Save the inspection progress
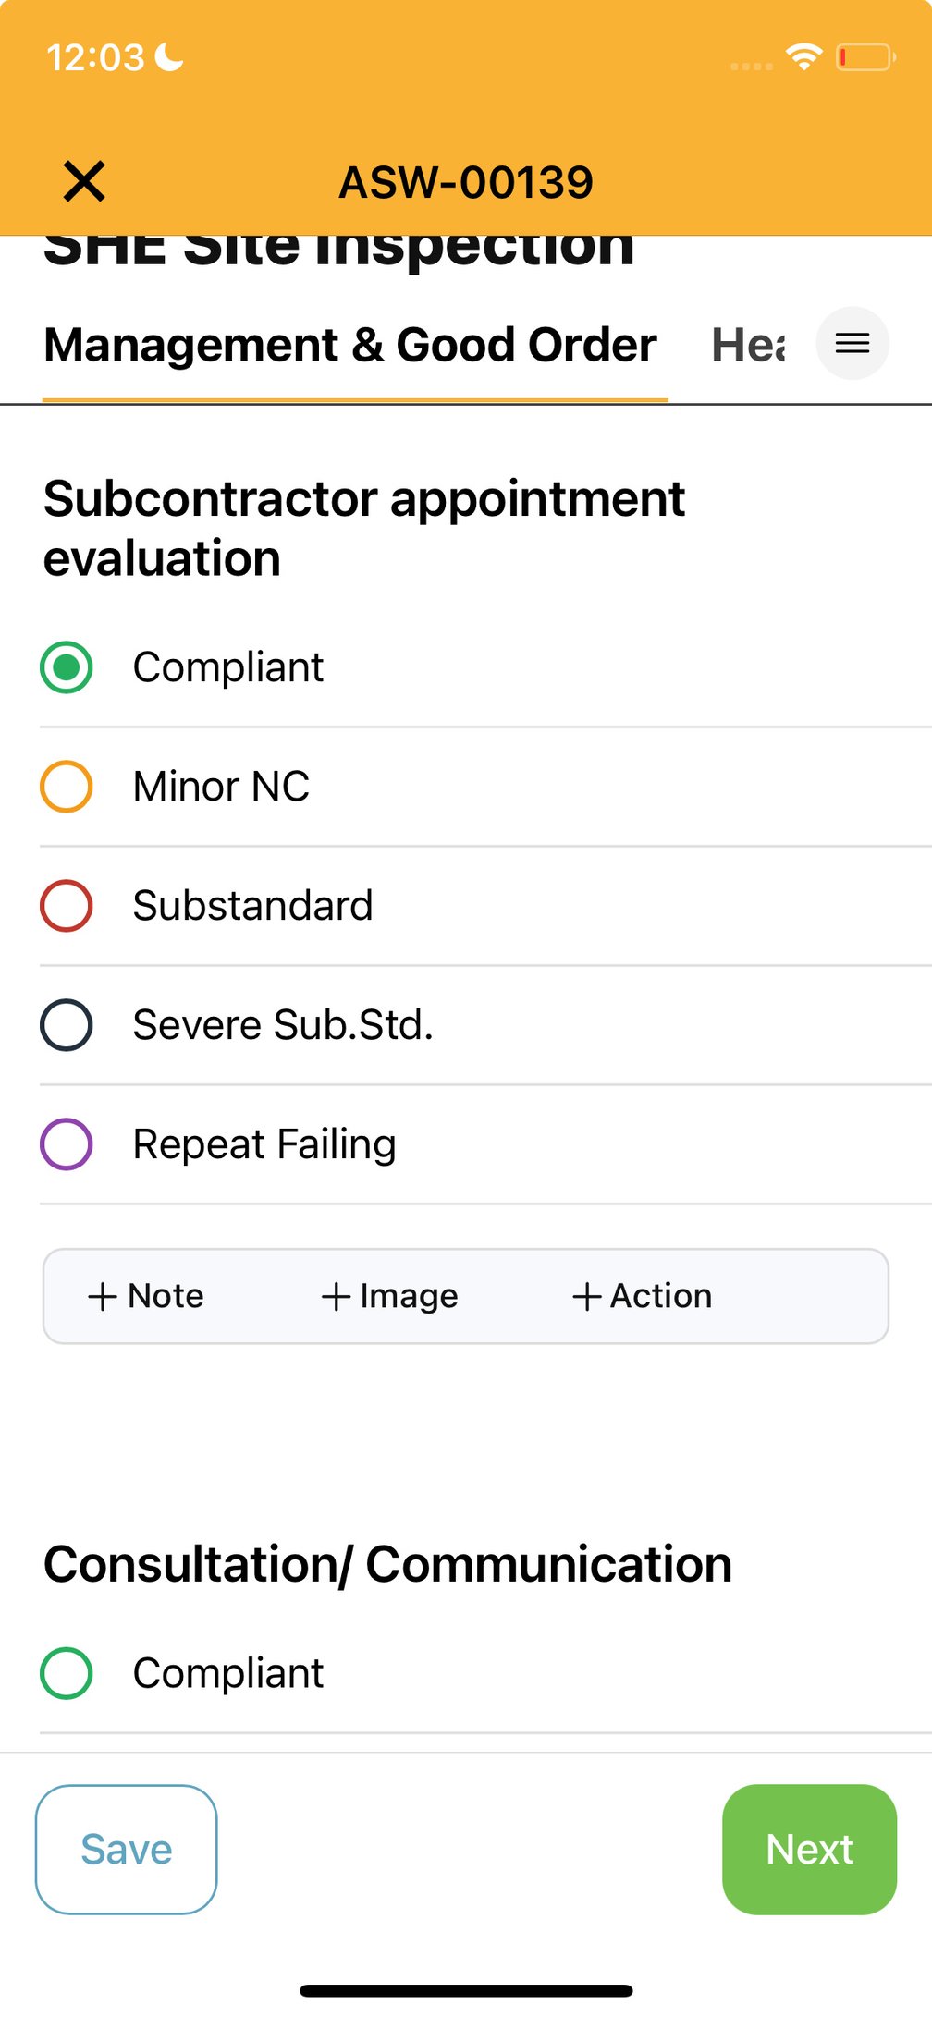The height and width of the screenshot is (2017, 932). pyautogui.click(x=126, y=1850)
